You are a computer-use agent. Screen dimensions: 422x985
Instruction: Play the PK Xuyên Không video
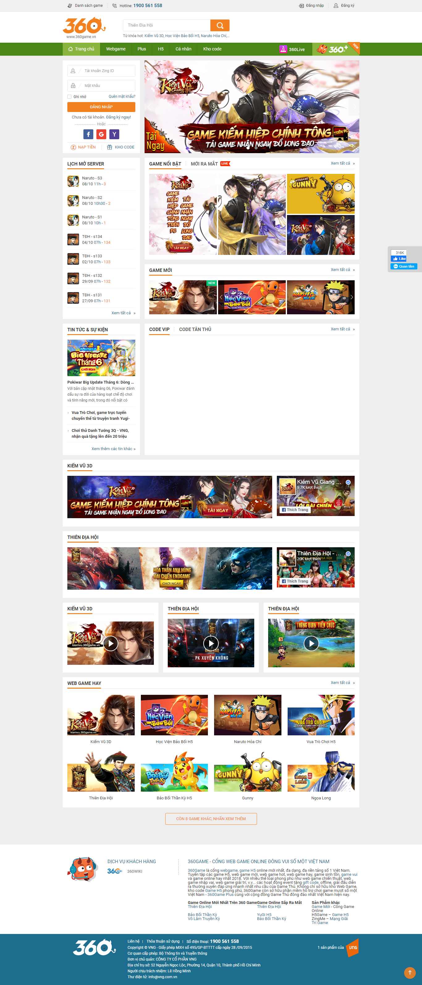pyautogui.click(x=211, y=643)
